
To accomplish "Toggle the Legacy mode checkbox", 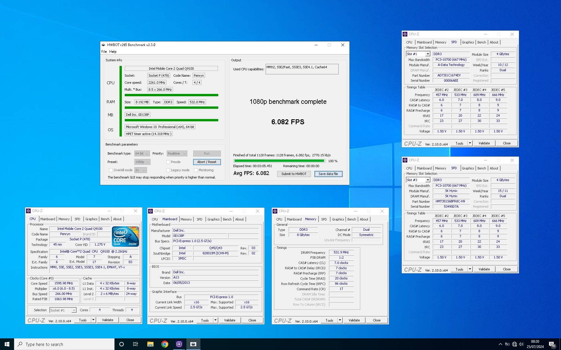I will (x=168, y=170).
